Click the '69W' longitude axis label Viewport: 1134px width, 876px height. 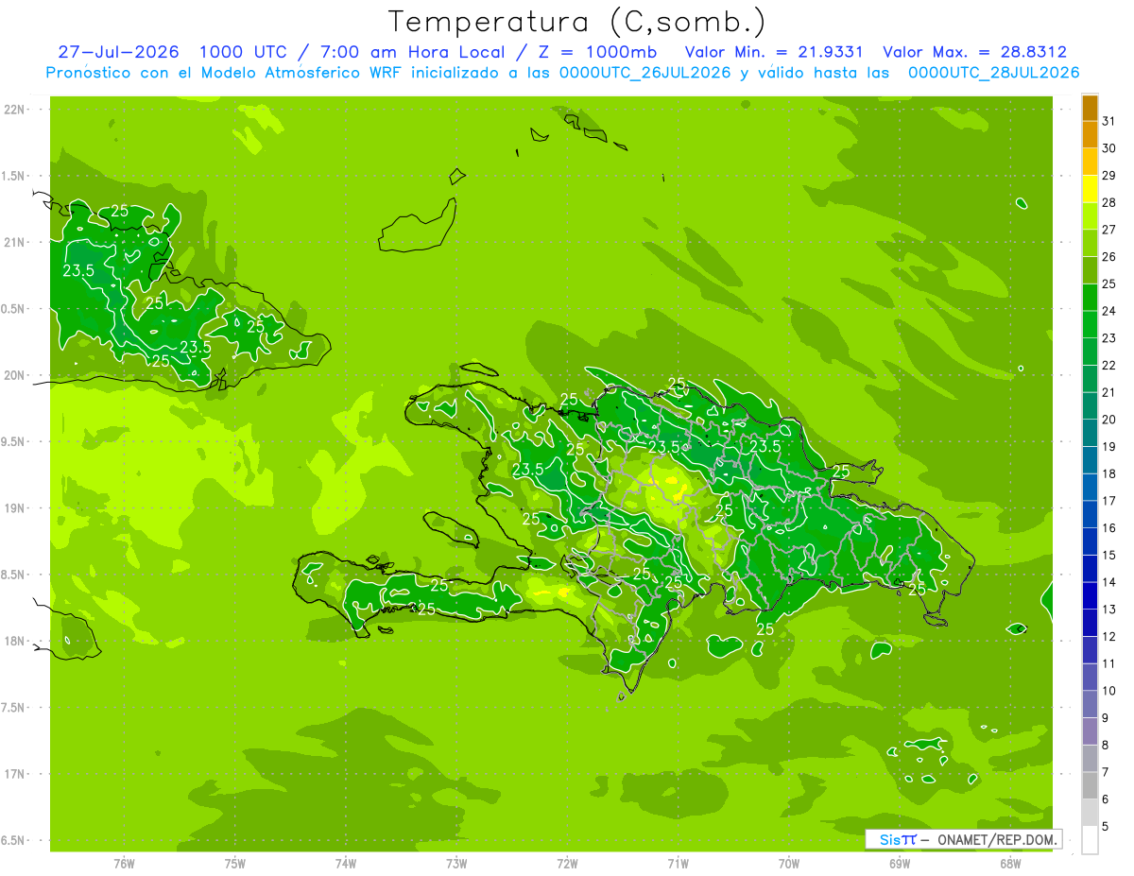pyautogui.click(x=900, y=864)
